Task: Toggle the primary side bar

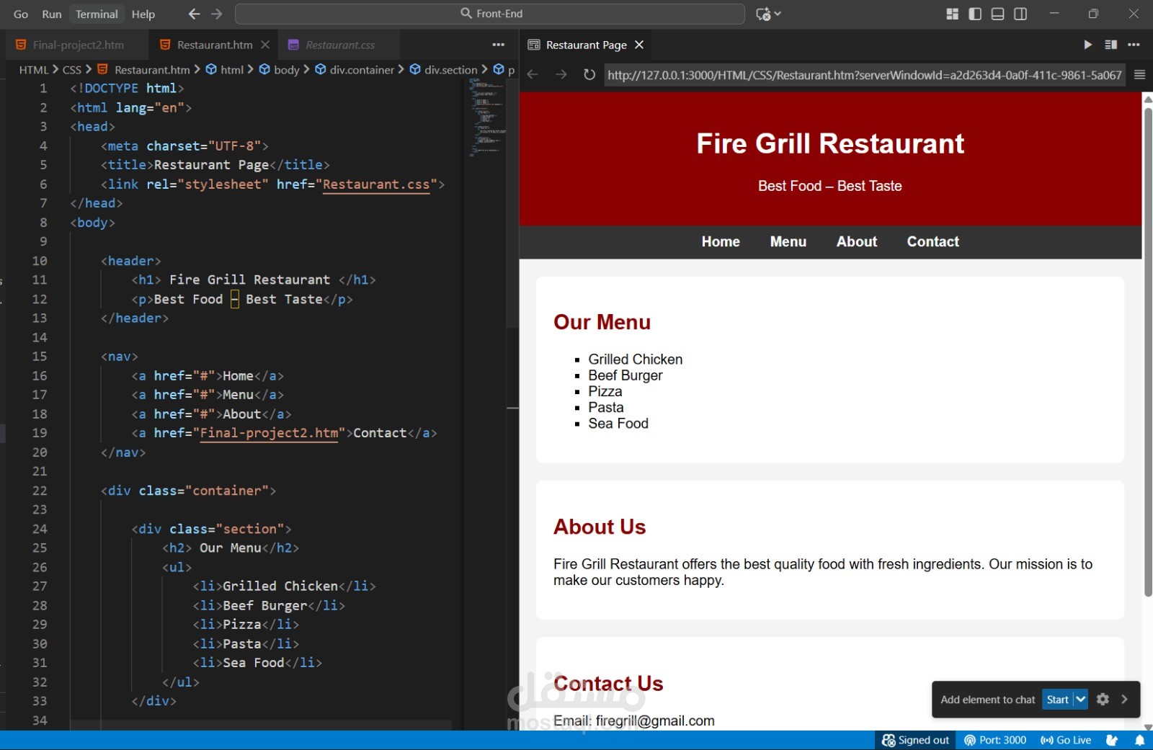Action: pos(975,14)
